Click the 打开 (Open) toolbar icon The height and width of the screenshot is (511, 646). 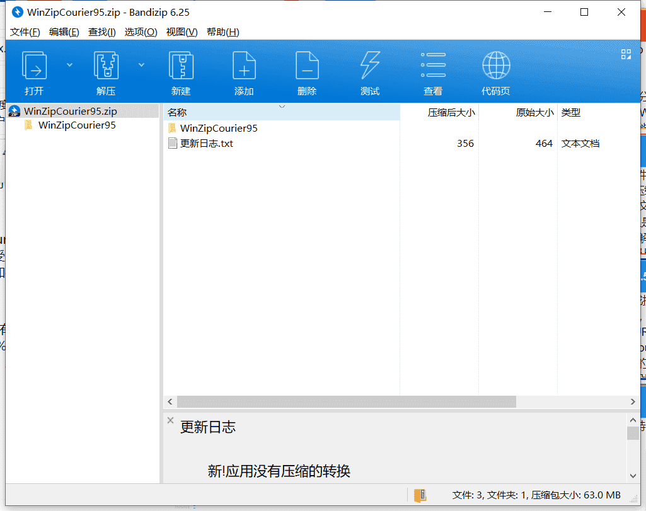pos(34,66)
